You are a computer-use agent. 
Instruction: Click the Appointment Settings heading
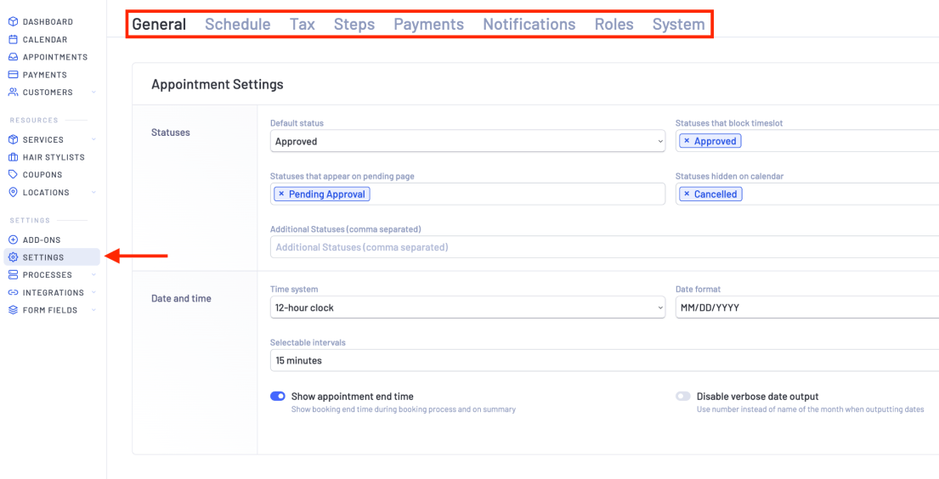[x=218, y=84]
